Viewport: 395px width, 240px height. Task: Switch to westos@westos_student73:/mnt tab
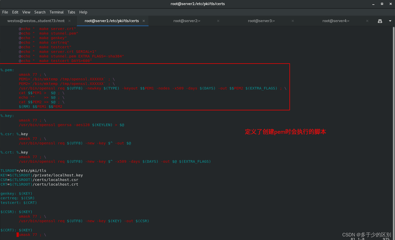[36, 21]
